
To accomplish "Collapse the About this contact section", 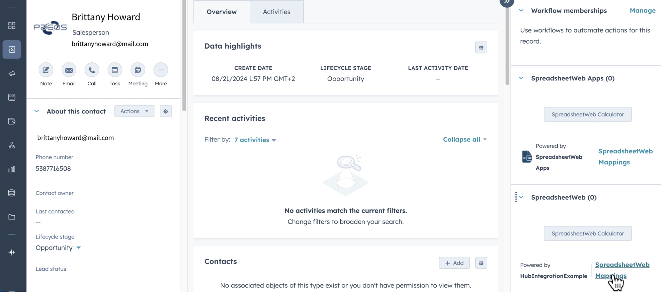I will pyautogui.click(x=37, y=111).
